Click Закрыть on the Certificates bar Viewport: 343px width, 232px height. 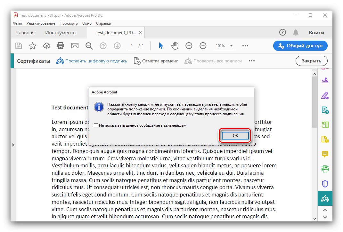(x=312, y=61)
